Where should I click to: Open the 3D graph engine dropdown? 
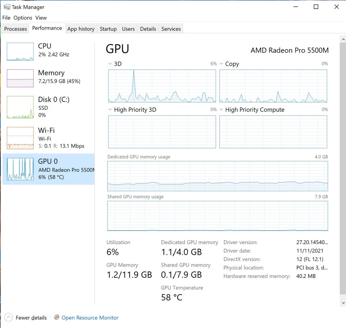coord(110,64)
